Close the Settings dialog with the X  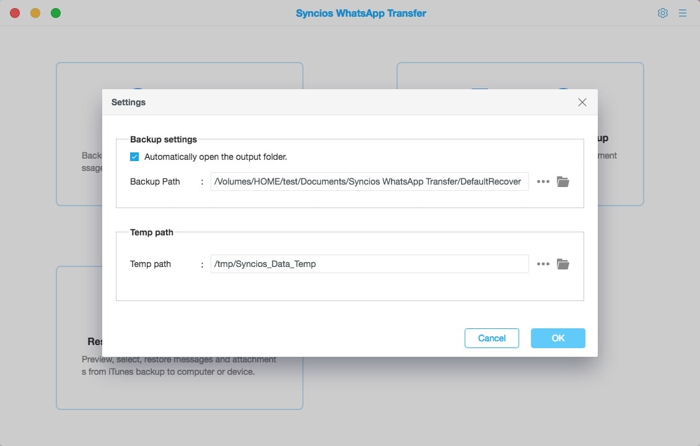click(x=582, y=102)
